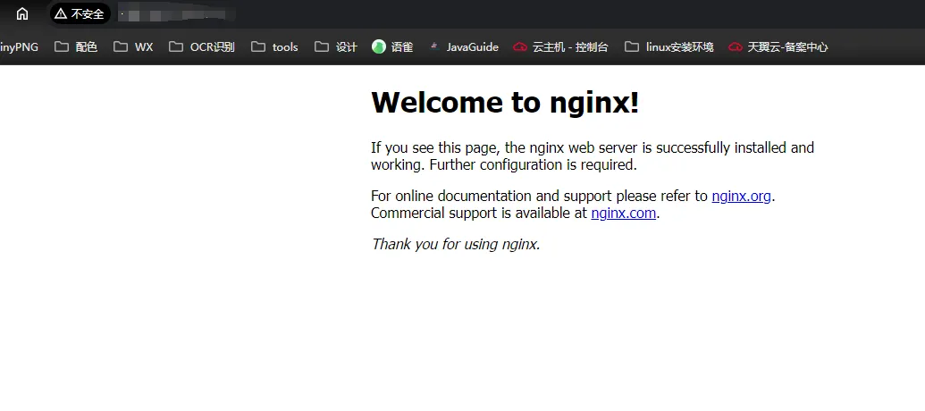Follow the nginx.com commercial support link
This screenshot has width=925, height=411.
click(624, 213)
